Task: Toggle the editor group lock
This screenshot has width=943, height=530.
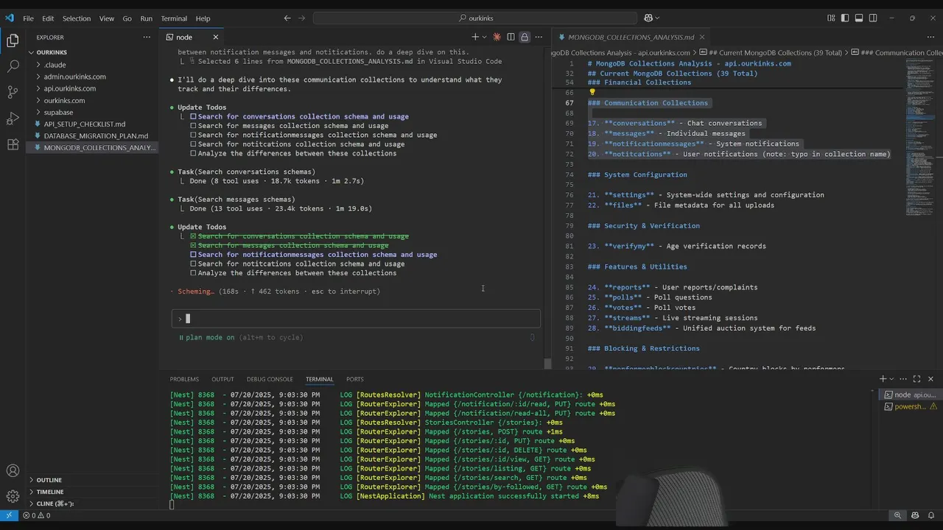Action: point(525,37)
